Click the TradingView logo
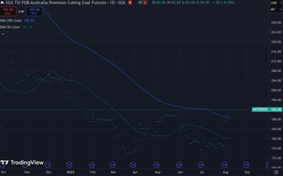The height and width of the screenshot is (176, 283). pos(22,162)
